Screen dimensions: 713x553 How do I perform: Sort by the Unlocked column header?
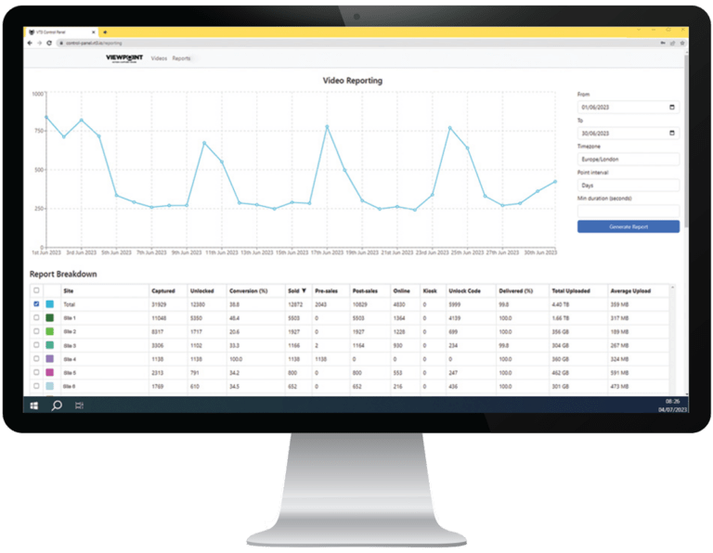pos(201,290)
